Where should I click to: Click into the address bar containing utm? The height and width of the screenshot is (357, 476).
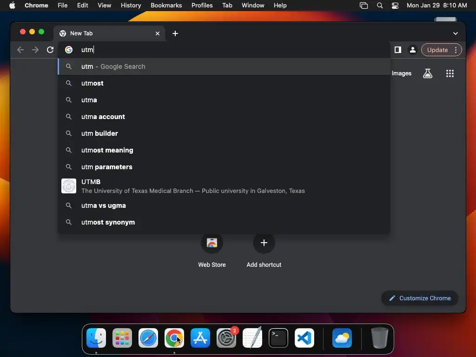[x=225, y=50]
